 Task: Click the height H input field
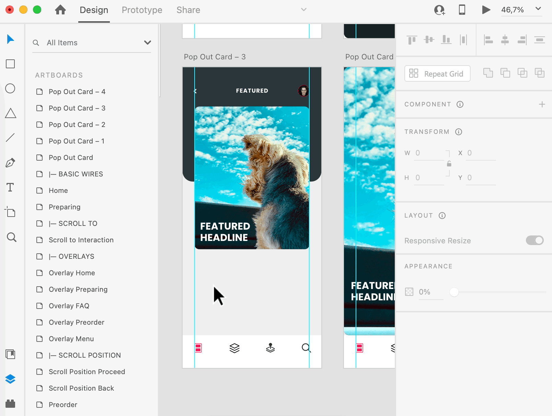pyautogui.click(x=429, y=178)
